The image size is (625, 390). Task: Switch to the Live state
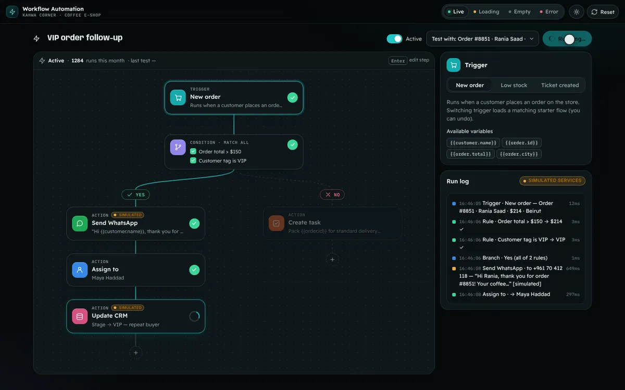(x=456, y=11)
